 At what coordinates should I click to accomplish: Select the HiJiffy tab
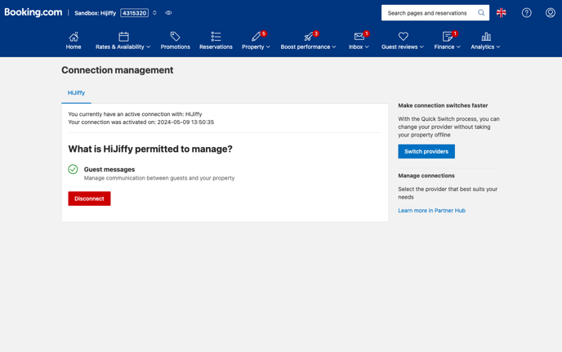pyautogui.click(x=76, y=93)
